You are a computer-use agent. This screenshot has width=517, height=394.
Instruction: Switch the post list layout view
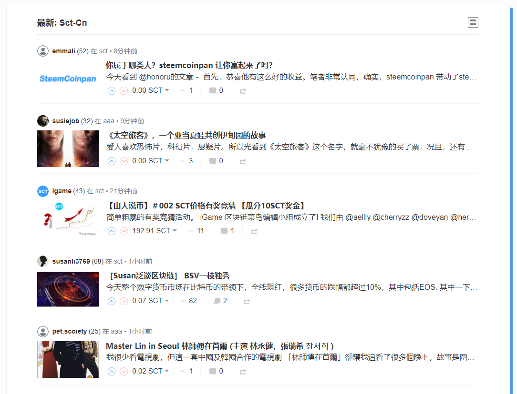coord(473,22)
